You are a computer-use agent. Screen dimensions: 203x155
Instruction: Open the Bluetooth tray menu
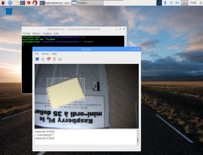tap(165, 3)
